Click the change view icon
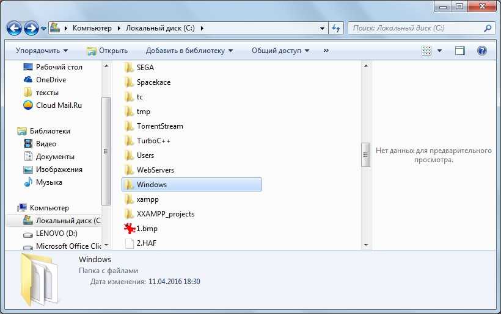The width and height of the screenshot is (501, 314). (426, 51)
